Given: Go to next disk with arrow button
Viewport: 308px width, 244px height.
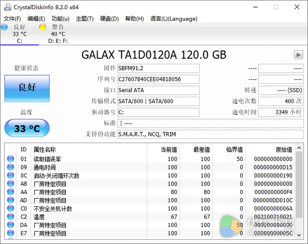Looking at the screenshot, I should 298,55.
